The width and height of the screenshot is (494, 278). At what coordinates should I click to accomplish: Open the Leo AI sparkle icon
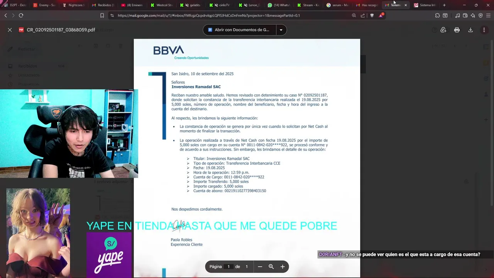click(473, 15)
